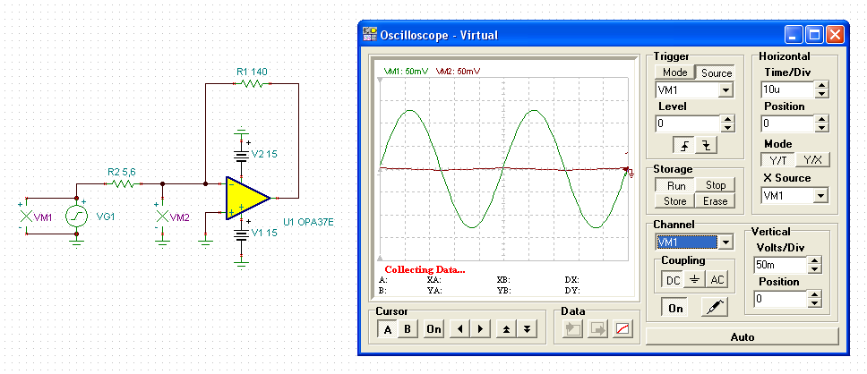This screenshot has width=867, height=374.
Task: Toggle cursor B button
Action: pyautogui.click(x=408, y=329)
